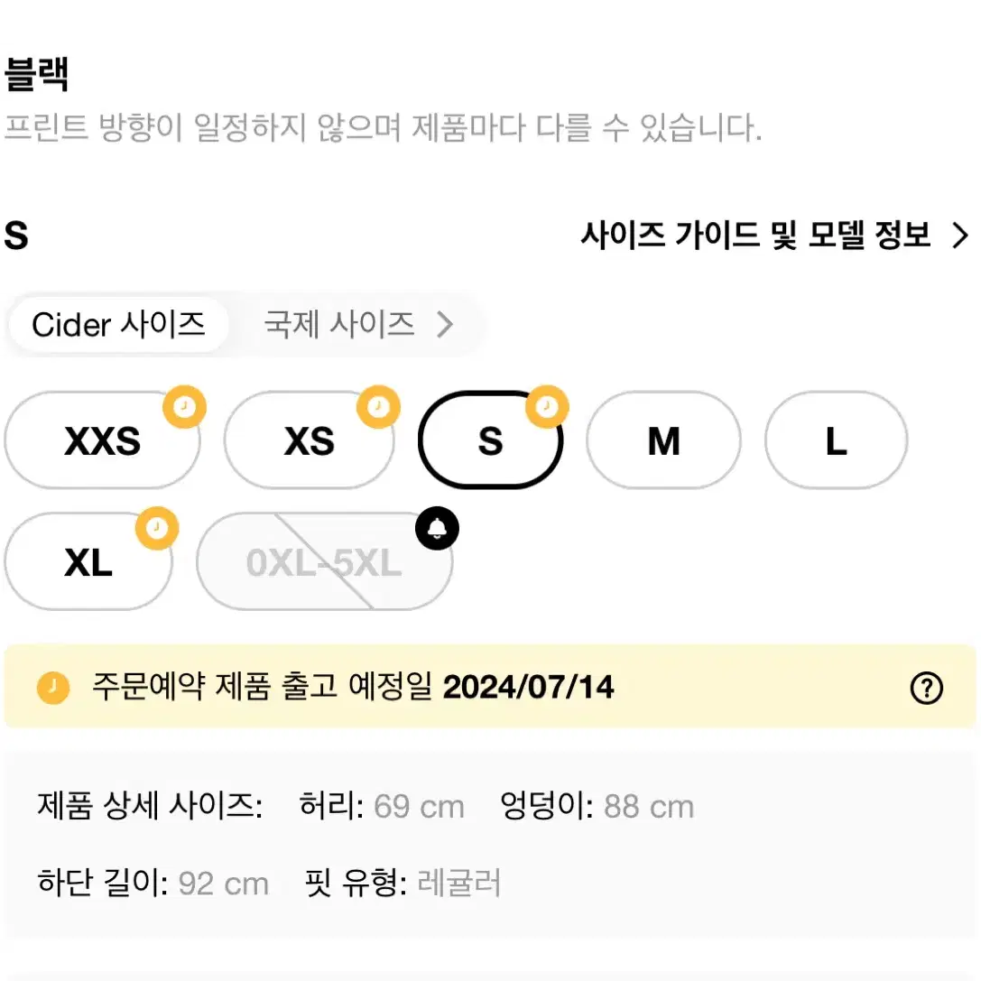Choose size M option

pyautogui.click(x=664, y=440)
